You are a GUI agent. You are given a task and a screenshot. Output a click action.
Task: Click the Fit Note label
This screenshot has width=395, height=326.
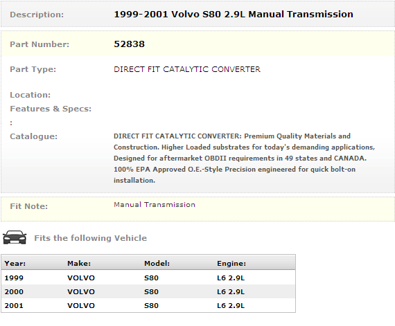[x=28, y=206]
